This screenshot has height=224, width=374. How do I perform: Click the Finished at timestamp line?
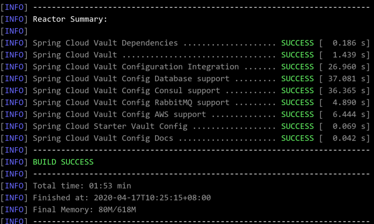(x=122, y=198)
